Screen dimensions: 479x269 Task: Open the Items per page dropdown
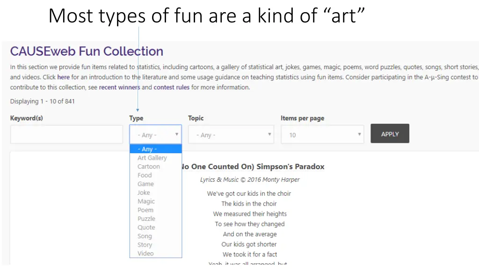pyautogui.click(x=322, y=134)
